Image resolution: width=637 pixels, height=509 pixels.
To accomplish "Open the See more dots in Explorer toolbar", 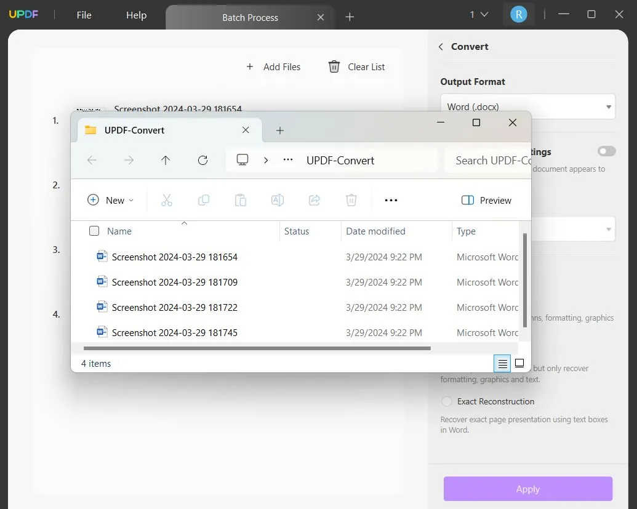I will click(x=391, y=200).
